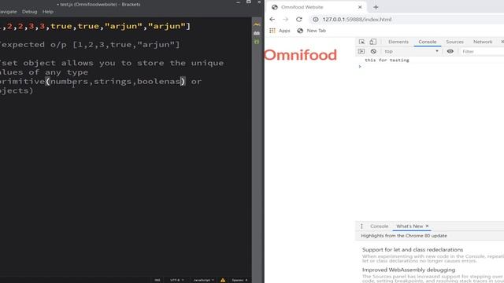The image size is (504, 283).
Task: Click the site information icon in address bar
Action: tap(316, 19)
